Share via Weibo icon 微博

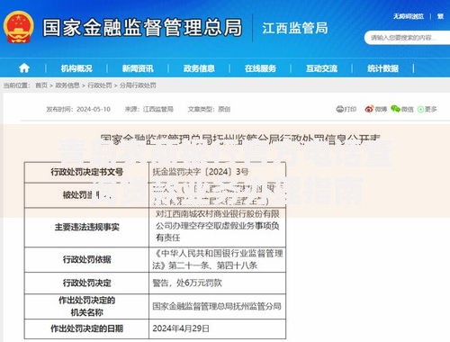click(x=375, y=109)
